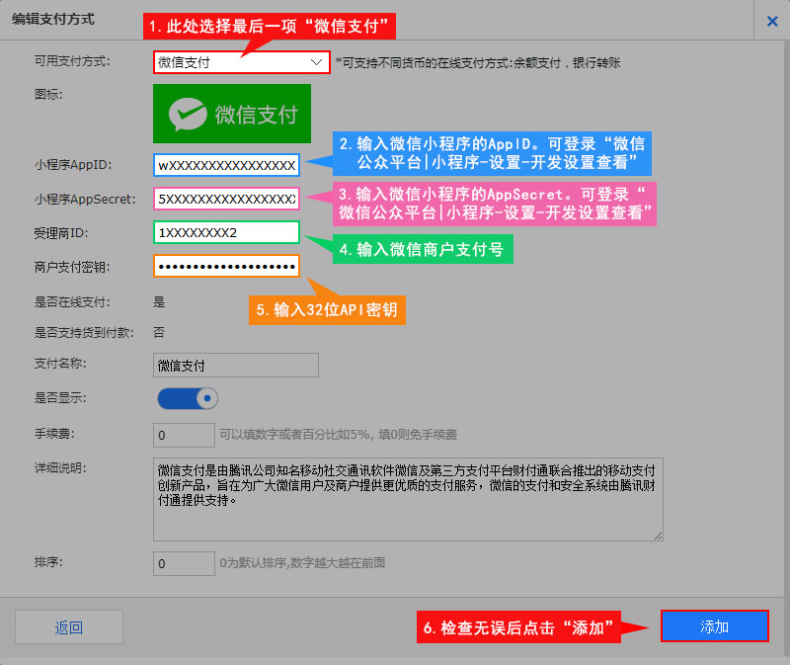Click the 添加 button
This screenshot has width=790, height=665.
click(x=714, y=626)
